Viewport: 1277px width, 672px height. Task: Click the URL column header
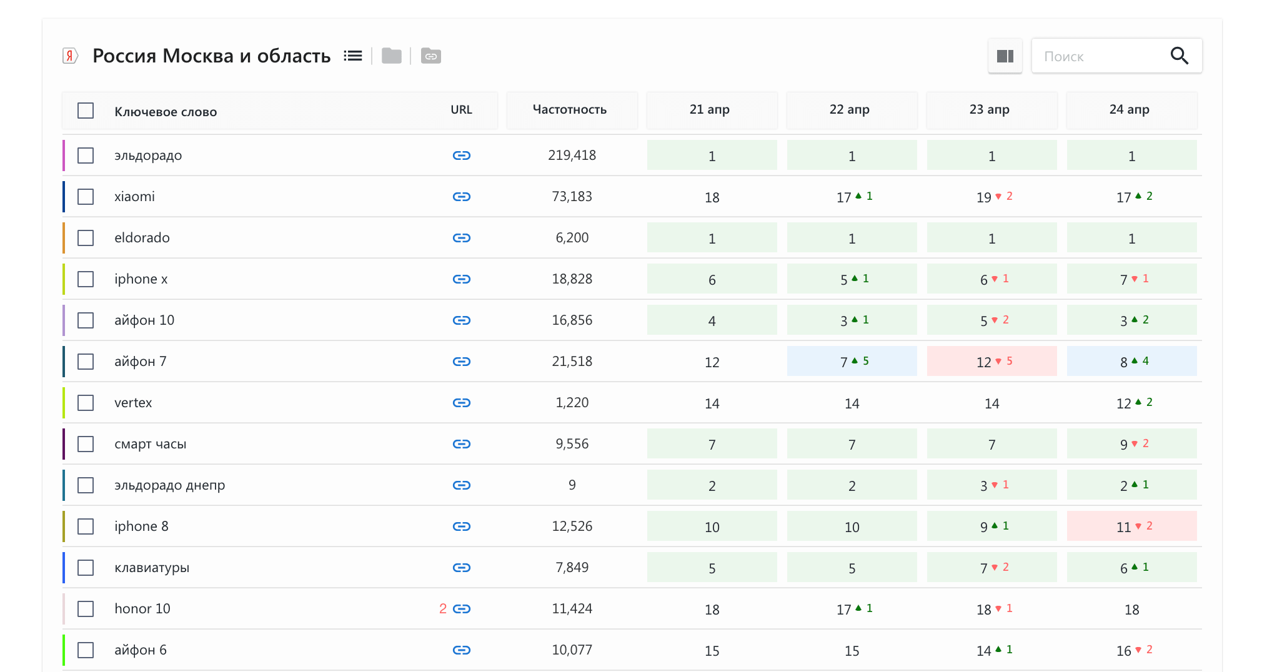click(462, 109)
